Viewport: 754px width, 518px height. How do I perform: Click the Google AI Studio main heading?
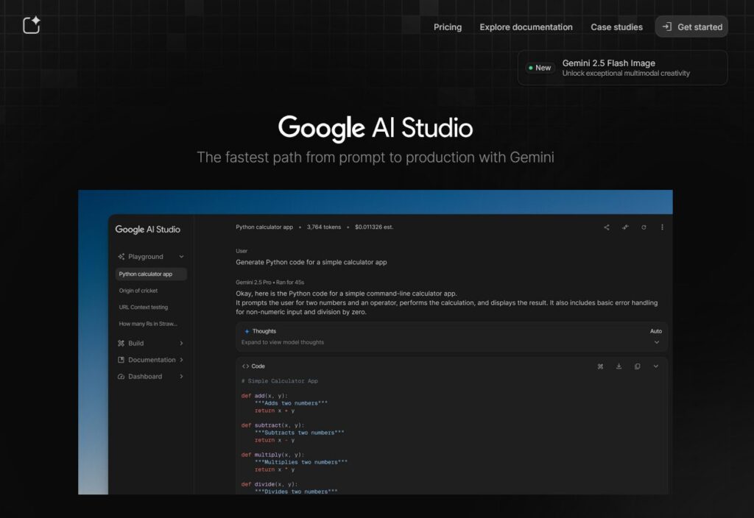(375, 128)
